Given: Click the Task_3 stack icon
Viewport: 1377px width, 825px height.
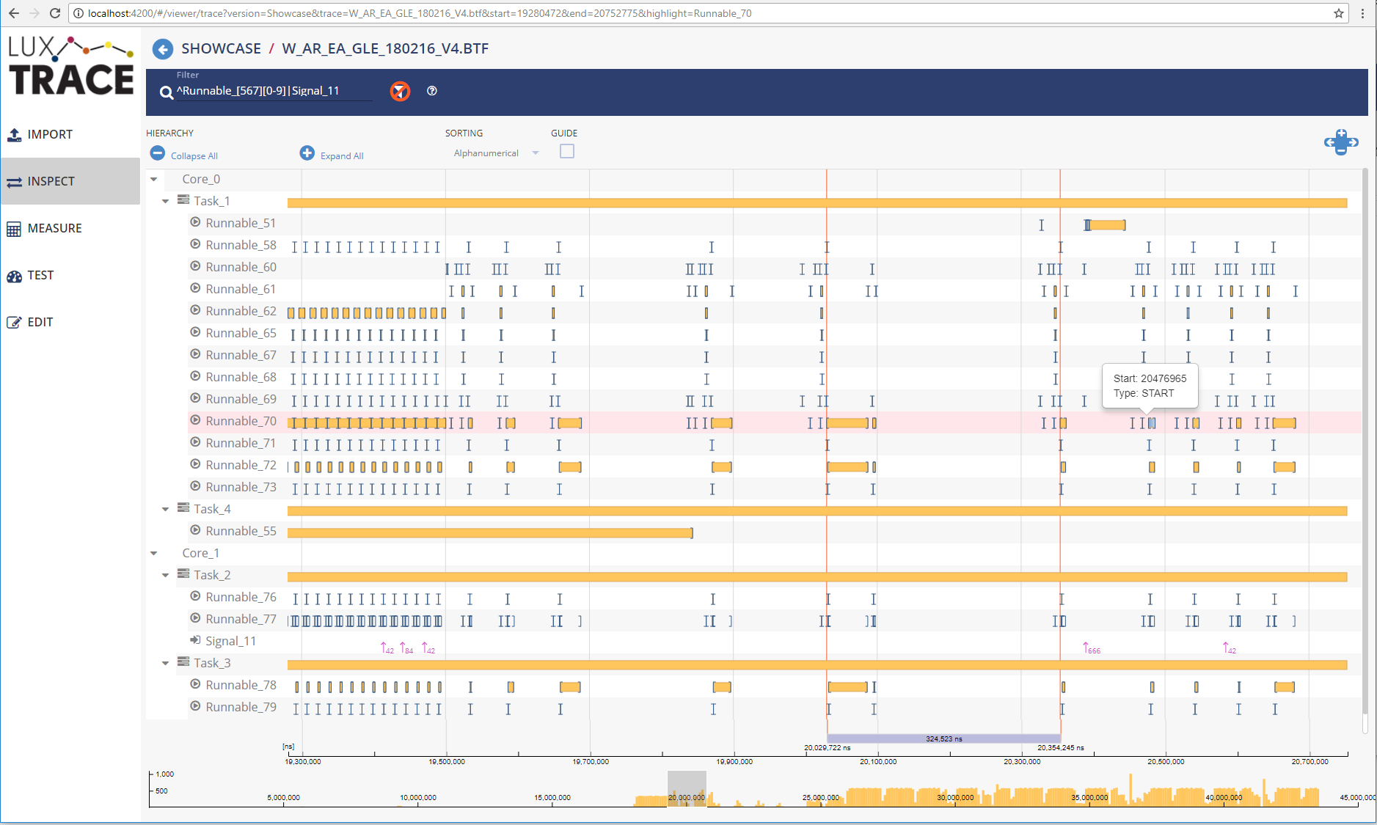Looking at the screenshot, I should 183,662.
